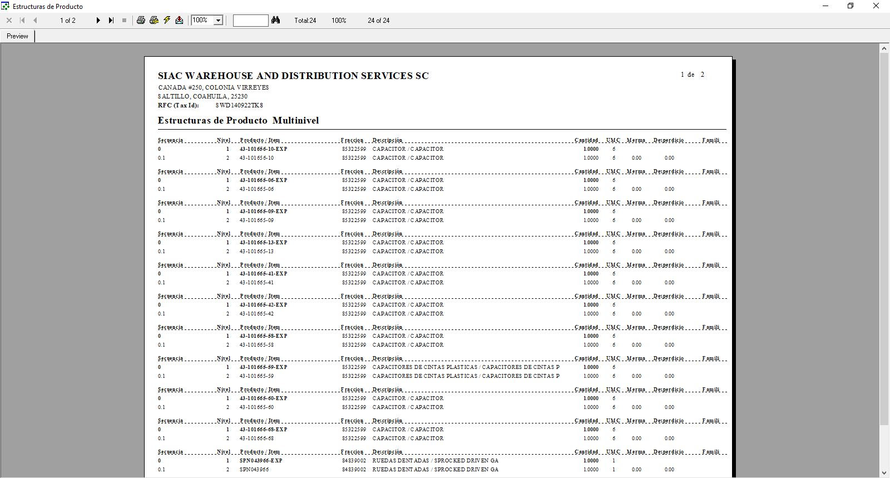890x478 pixels.
Task: Go to the previous page icon
Action: point(35,21)
